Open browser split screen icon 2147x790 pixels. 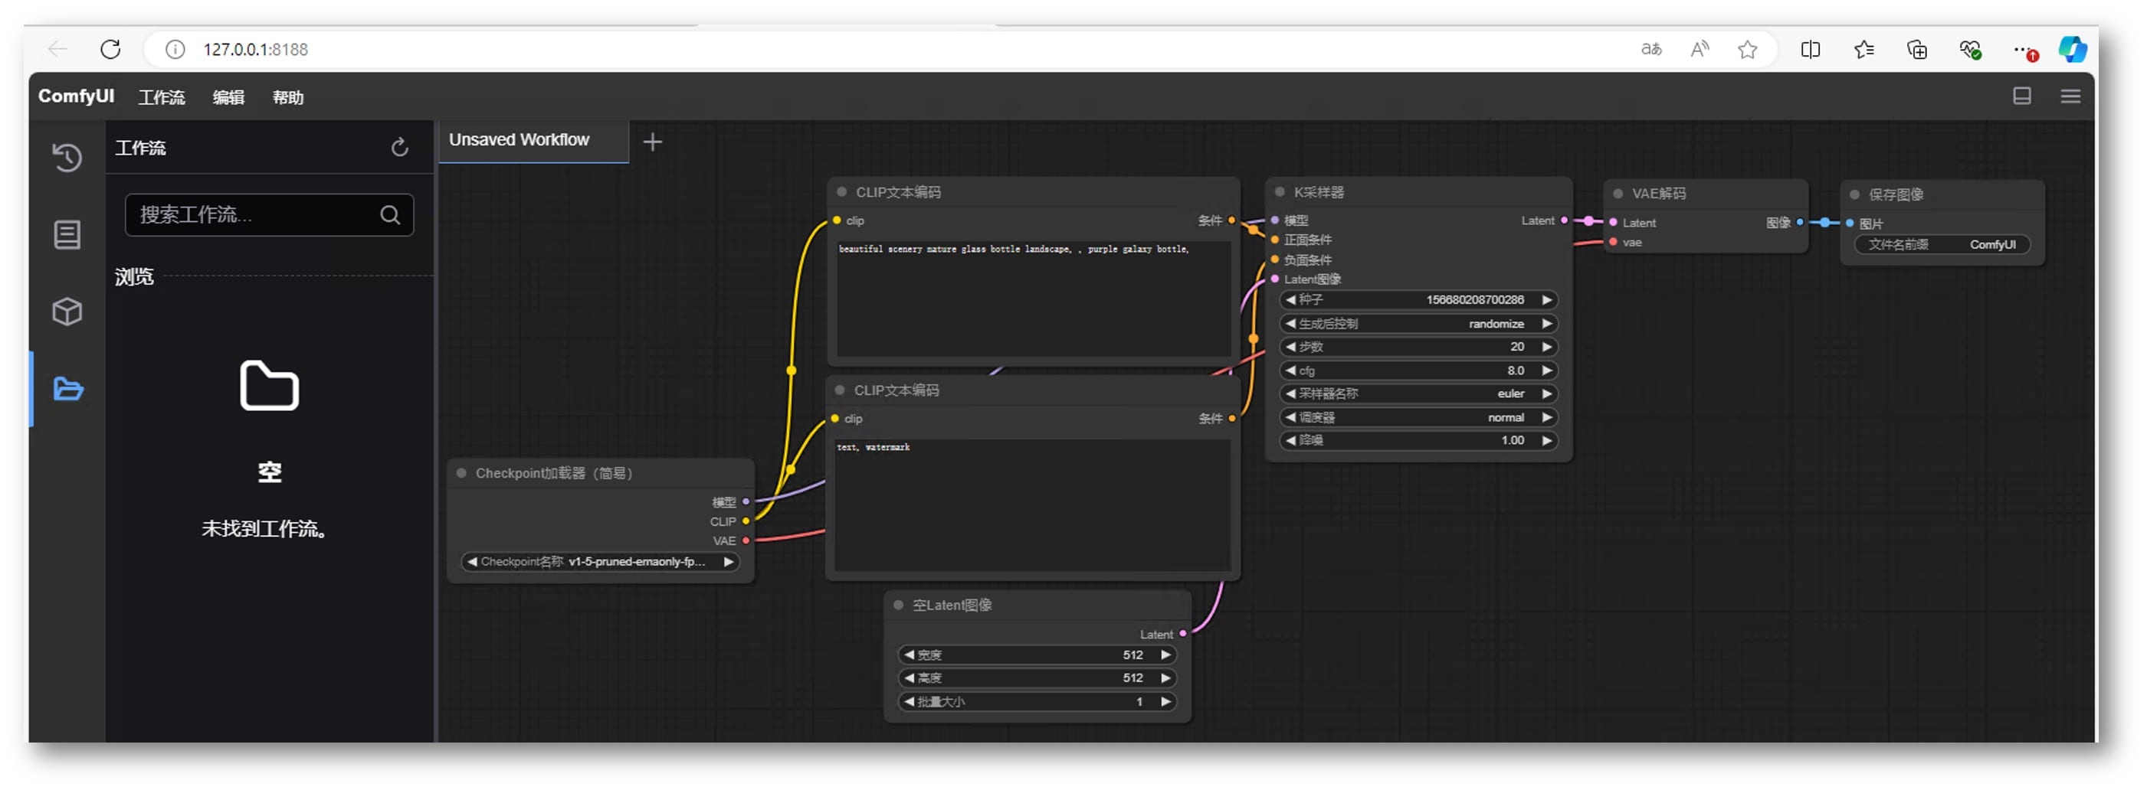[1809, 49]
